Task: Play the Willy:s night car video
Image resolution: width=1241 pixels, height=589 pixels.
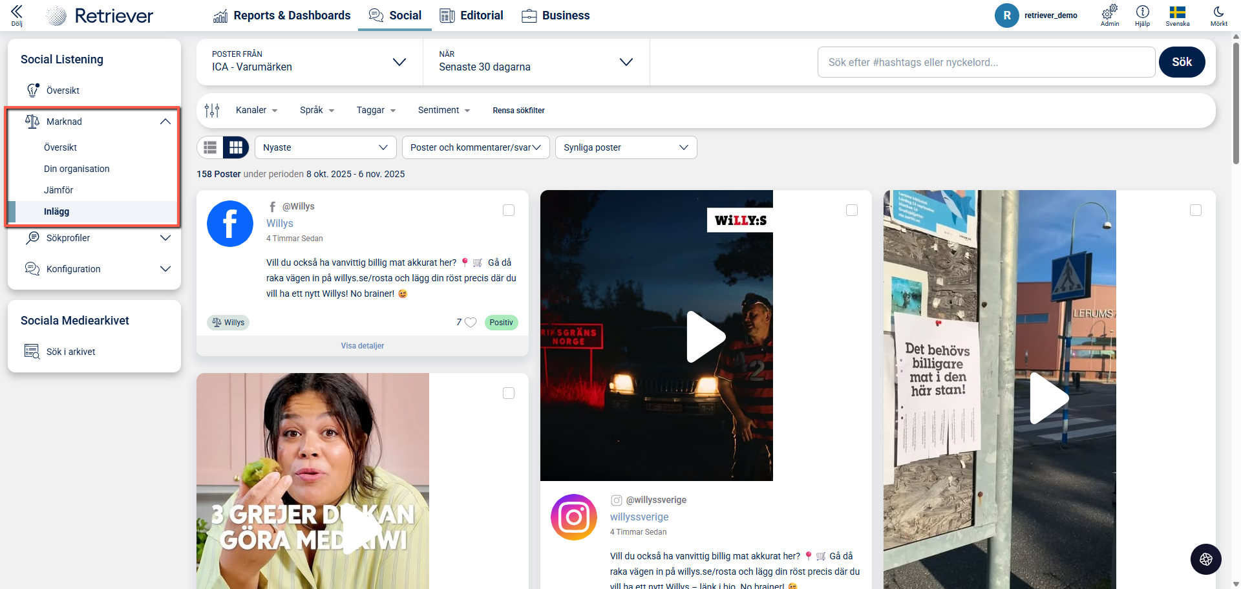Action: pos(706,336)
